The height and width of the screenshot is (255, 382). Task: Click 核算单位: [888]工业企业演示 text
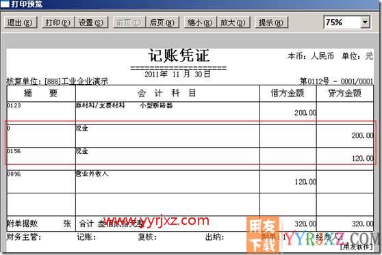pyautogui.click(x=58, y=81)
